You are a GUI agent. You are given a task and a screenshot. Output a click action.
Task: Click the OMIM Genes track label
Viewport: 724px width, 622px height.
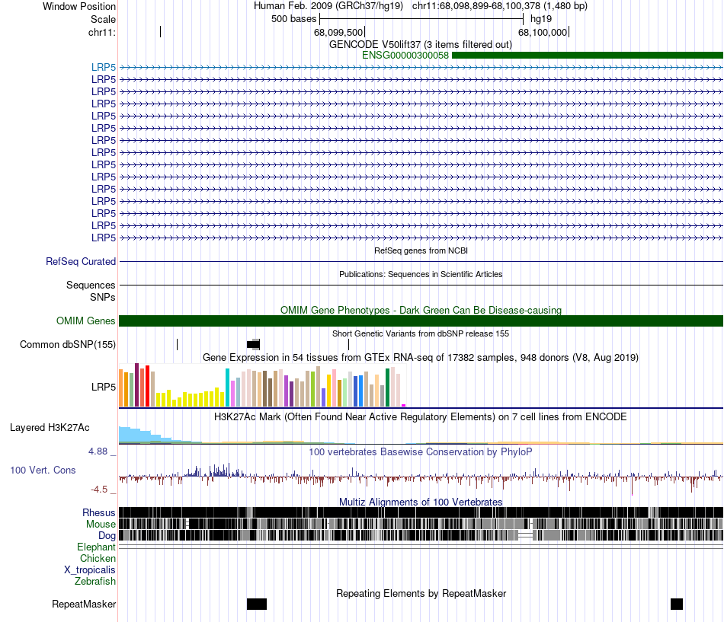[85, 321]
